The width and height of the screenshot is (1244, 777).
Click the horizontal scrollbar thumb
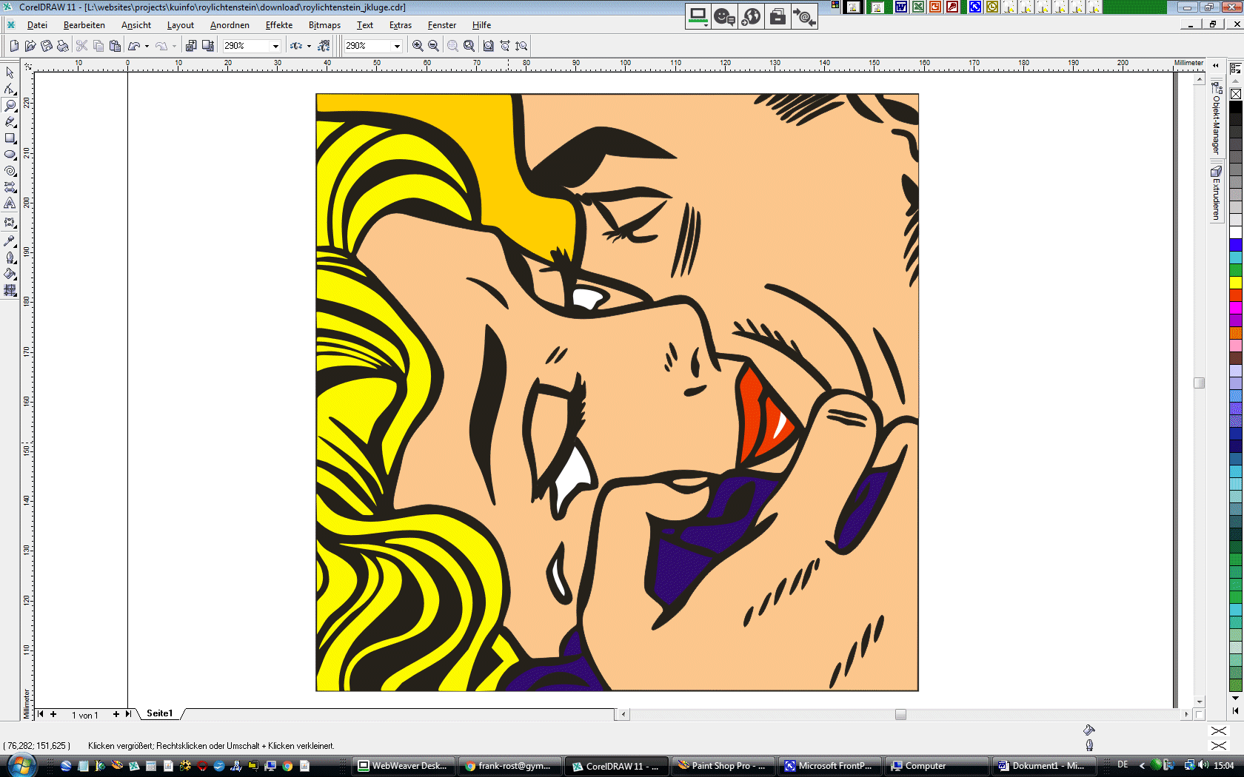(x=900, y=714)
